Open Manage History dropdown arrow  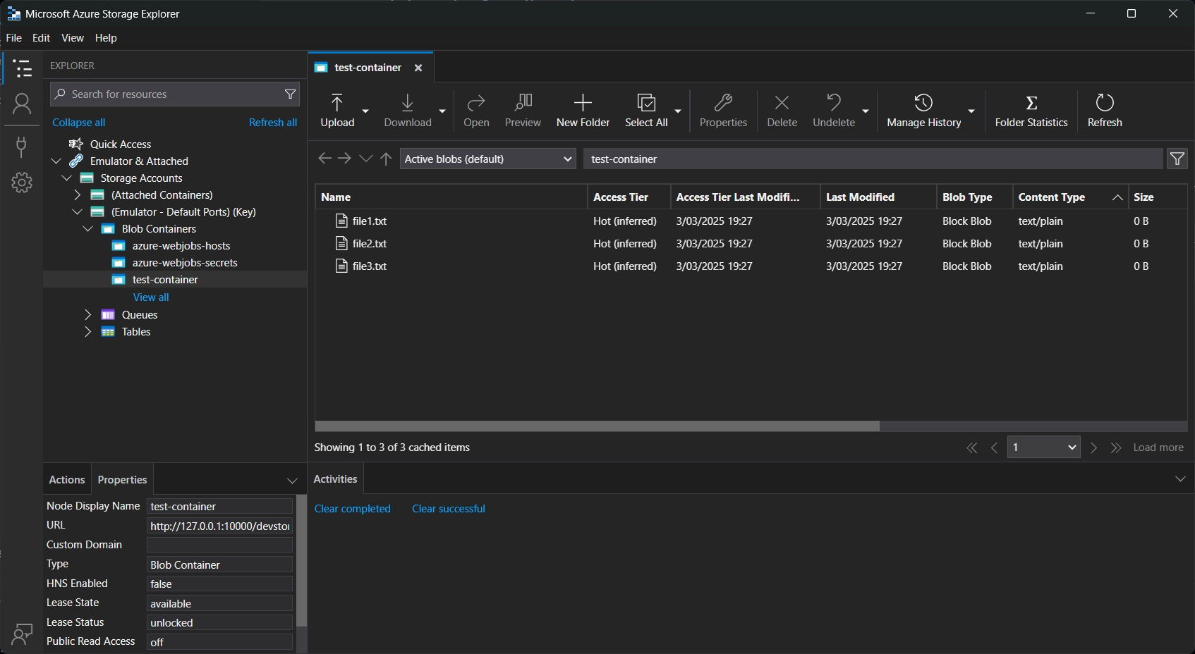click(971, 111)
